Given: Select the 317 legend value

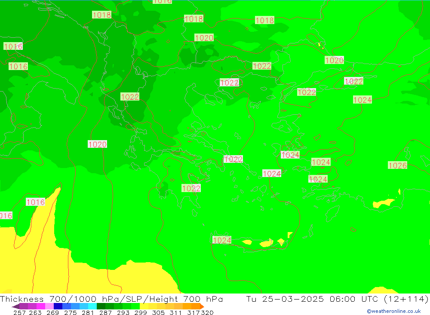Looking at the screenshot, I should click(193, 312).
